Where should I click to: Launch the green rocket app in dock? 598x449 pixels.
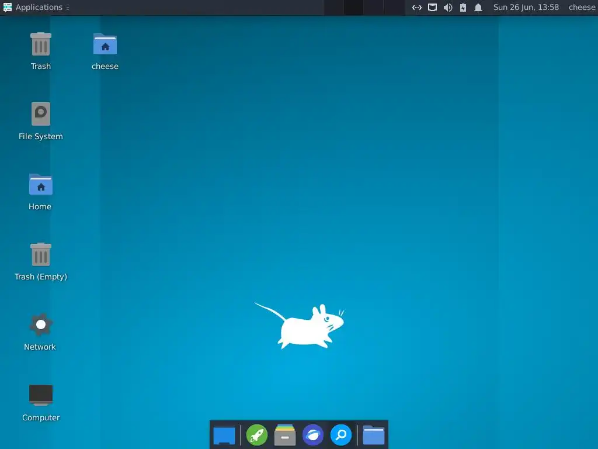pos(257,435)
